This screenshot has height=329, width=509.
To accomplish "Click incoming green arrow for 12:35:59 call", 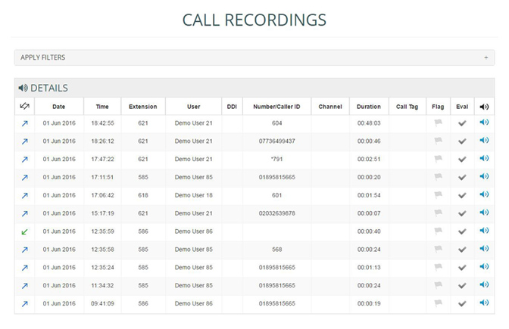I will pyautogui.click(x=25, y=231).
